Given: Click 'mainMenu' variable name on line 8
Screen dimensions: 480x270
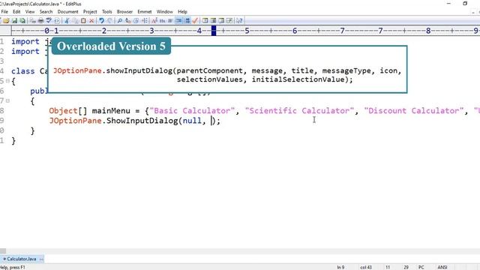Looking at the screenshot, I should point(111,110).
